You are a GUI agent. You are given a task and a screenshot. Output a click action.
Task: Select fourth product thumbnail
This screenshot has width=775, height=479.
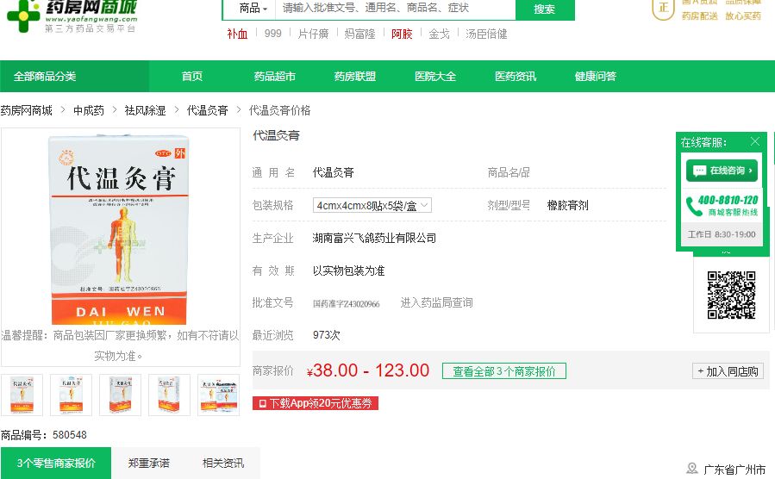coord(169,395)
